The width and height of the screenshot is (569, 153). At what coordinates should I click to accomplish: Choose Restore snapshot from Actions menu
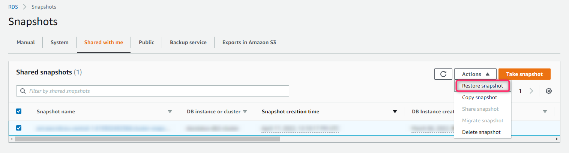[482, 86]
